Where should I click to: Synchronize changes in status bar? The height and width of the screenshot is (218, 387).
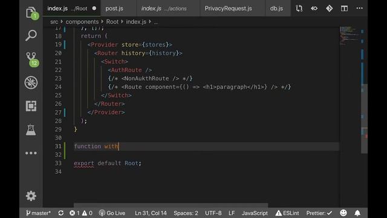(x=60, y=213)
